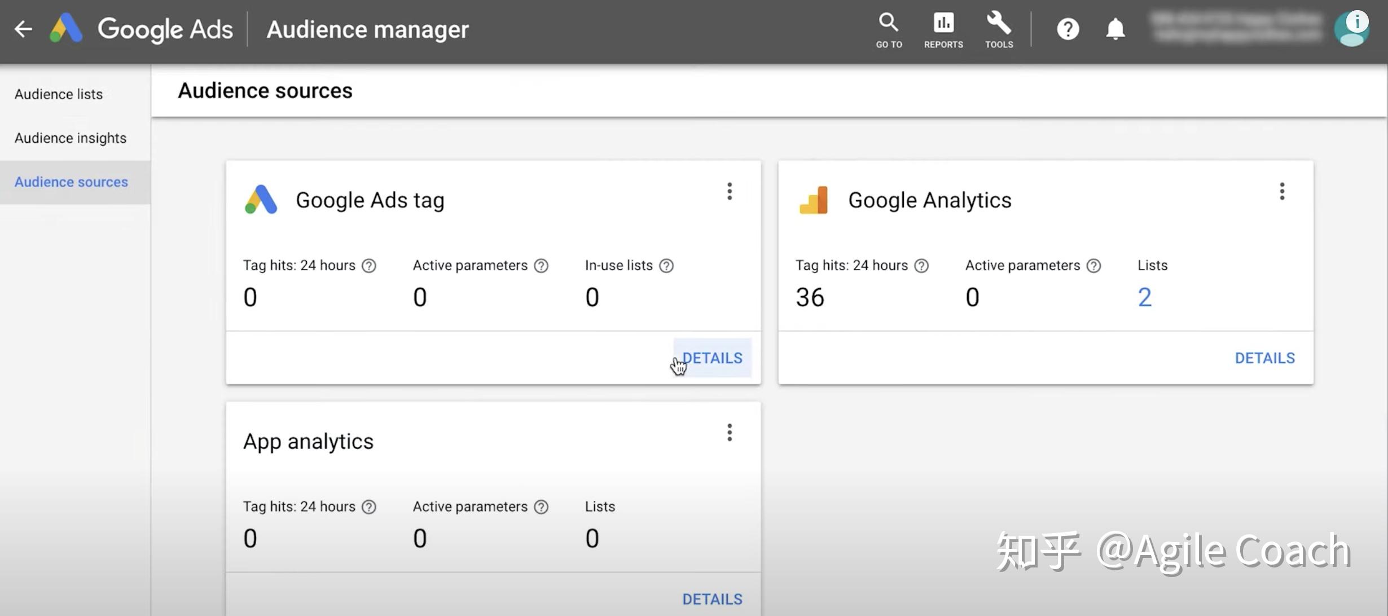Click the Google Analytics Lists count 2
This screenshot has height=616, width=1388.
pyautogui.click(x=1144, y=297)
